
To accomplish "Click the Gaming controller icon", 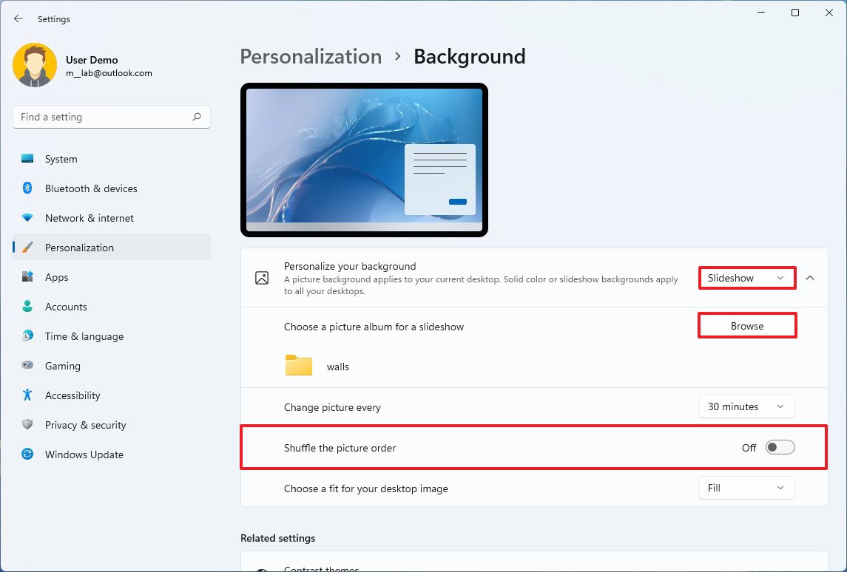I will tap(27, 365).
